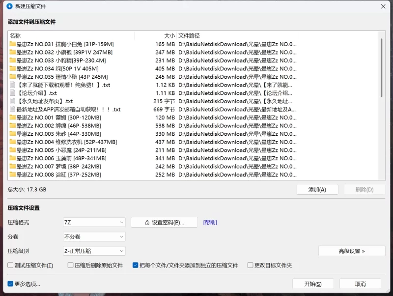The image size is (393, 296).
Task: Click folder icon of NO.035 entry
Action: tap(13, 77)
